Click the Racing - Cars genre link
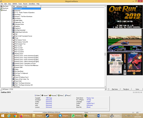143x118 pixels. coord(90,98)
